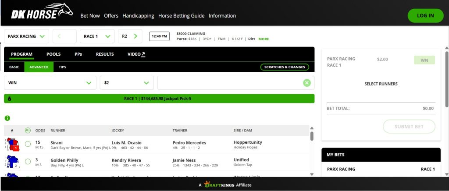Open Handicapping menu item
This screenshot has width=449, height=191.
pyautogui.click(x=138, y=16)
